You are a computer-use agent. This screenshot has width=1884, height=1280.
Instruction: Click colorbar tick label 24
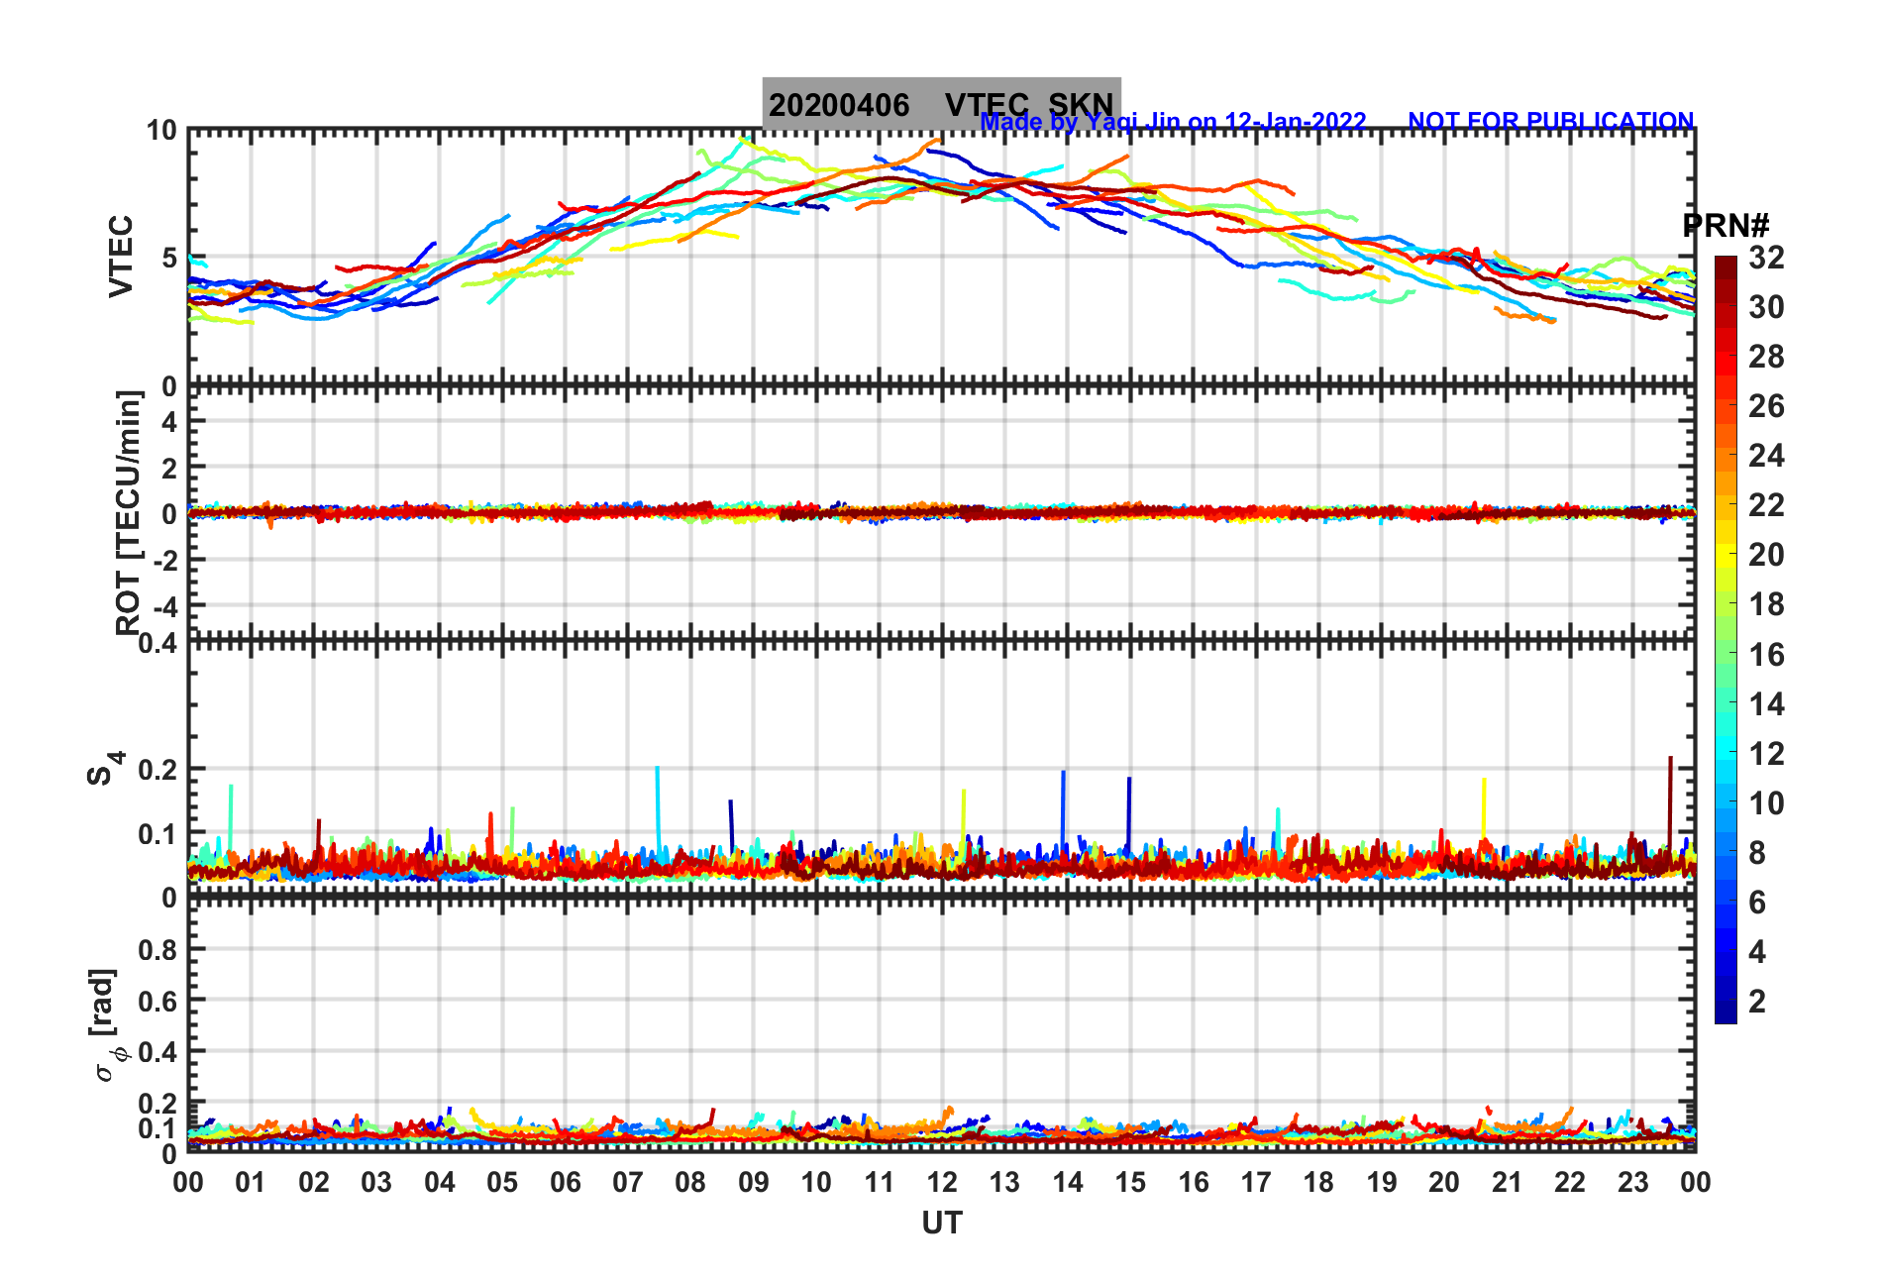[x=1766, y=456]
